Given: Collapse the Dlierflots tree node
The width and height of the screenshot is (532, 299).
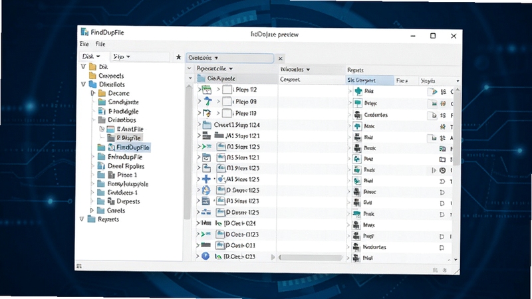Looking at the screenshot, I should pyautogui.click(x=83, y=84).
